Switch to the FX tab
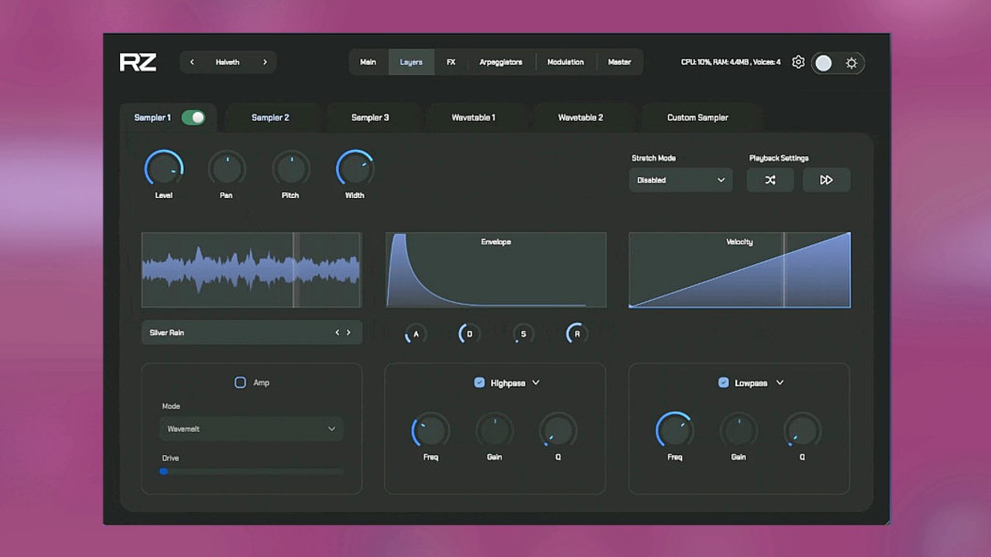The height and width of the screenshot is (557, 991). point(451,62)
